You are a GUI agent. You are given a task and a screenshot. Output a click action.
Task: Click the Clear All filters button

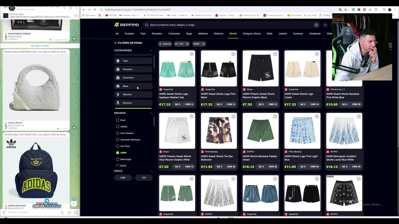pyautogui.click(x=165, y=44)
